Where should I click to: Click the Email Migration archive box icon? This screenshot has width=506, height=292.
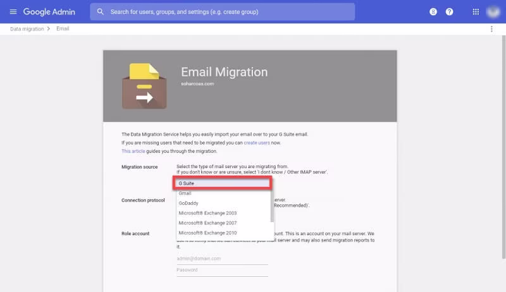coord(144,86)
